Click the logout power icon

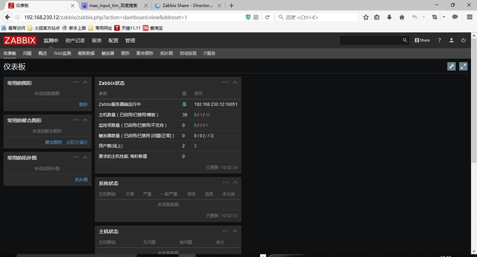click(x=463, y=40)
